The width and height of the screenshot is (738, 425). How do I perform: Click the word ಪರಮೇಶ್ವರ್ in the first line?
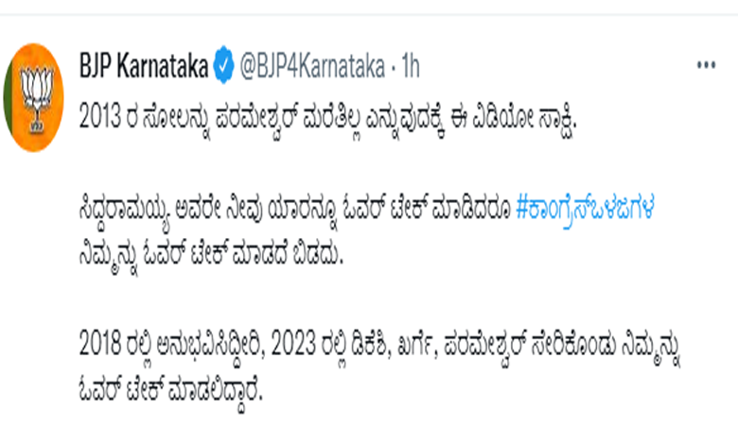click(256, 118)
